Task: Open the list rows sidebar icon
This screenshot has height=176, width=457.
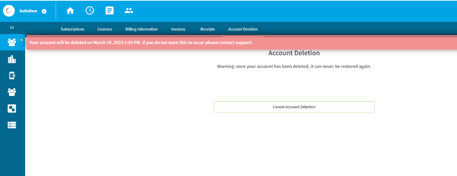Action: [12, 125]
